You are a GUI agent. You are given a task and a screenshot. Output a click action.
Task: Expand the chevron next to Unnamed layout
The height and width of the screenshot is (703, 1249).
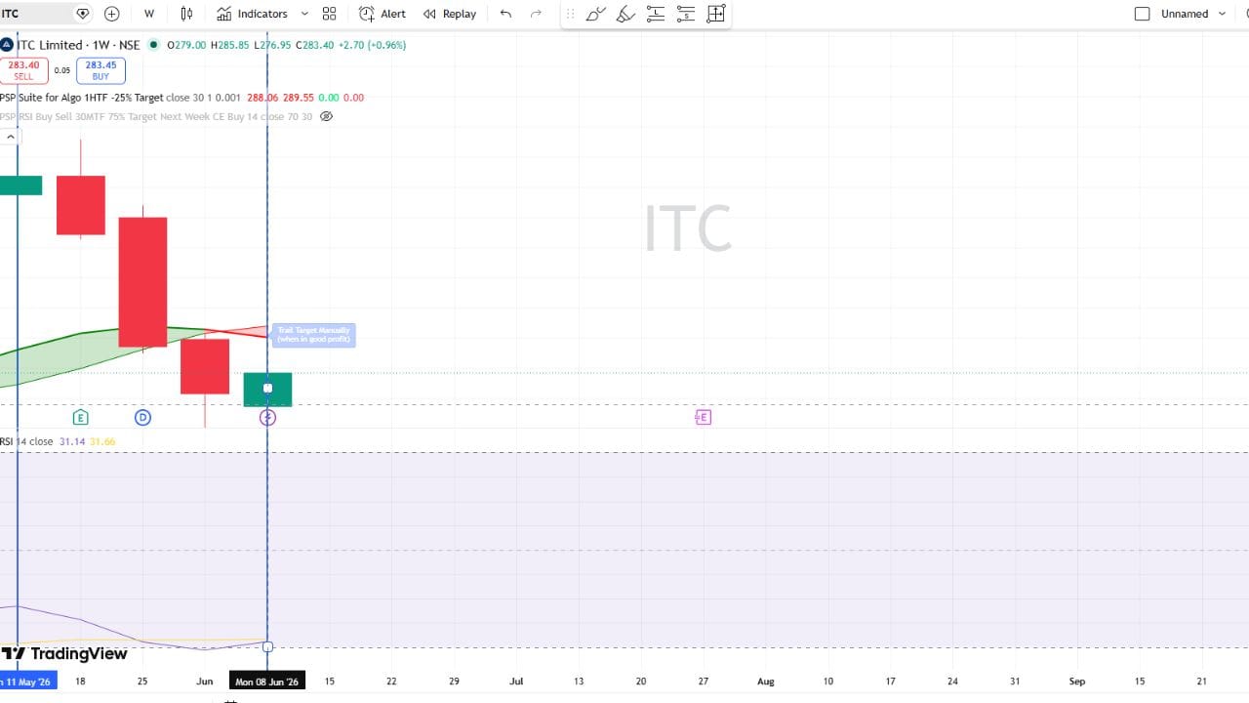click(x=1222, y=14)
